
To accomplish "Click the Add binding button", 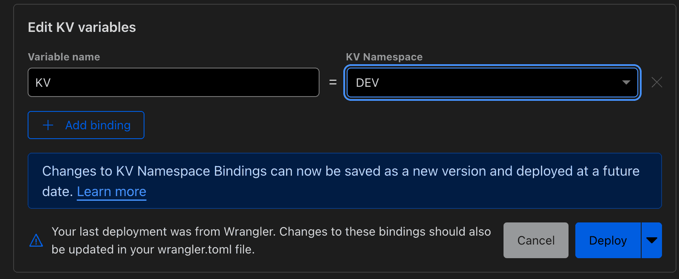I will (85, 125).
